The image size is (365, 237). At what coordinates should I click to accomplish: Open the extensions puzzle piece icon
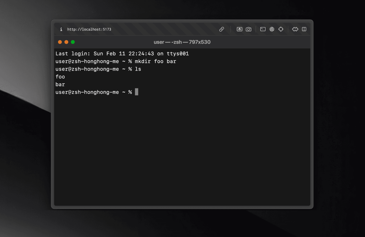(x=295, y=29)
